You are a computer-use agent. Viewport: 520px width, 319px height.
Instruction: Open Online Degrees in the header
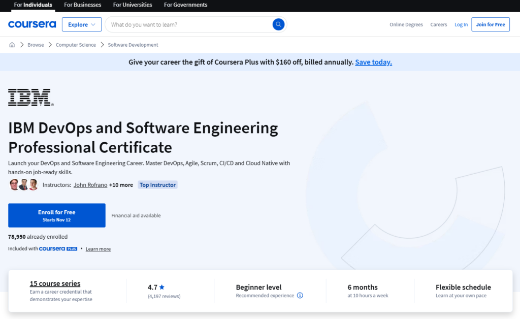pos(406,24)
